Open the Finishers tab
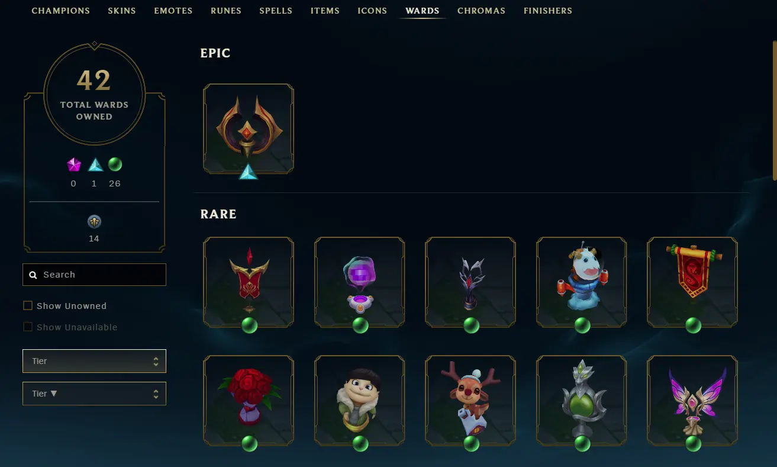Viewport: 777px width, 467px height. (548, 11)
